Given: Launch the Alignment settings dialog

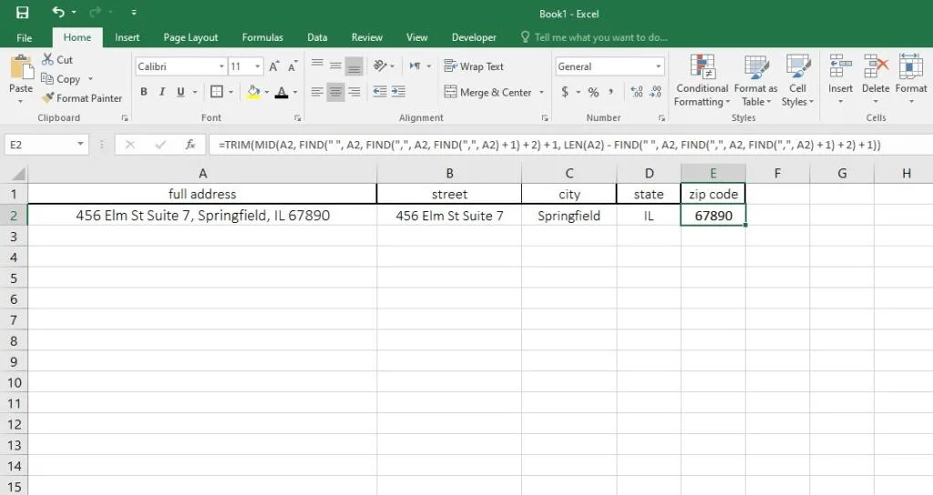Looking at the screenshot, I should pyautogui.click(x=545, y=118).
